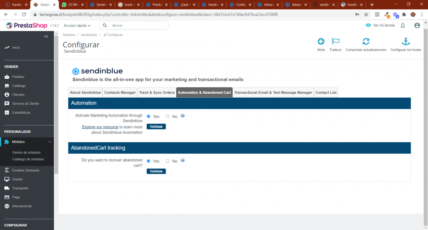Open Diseño in the sidebar

(x=17, y=179)
